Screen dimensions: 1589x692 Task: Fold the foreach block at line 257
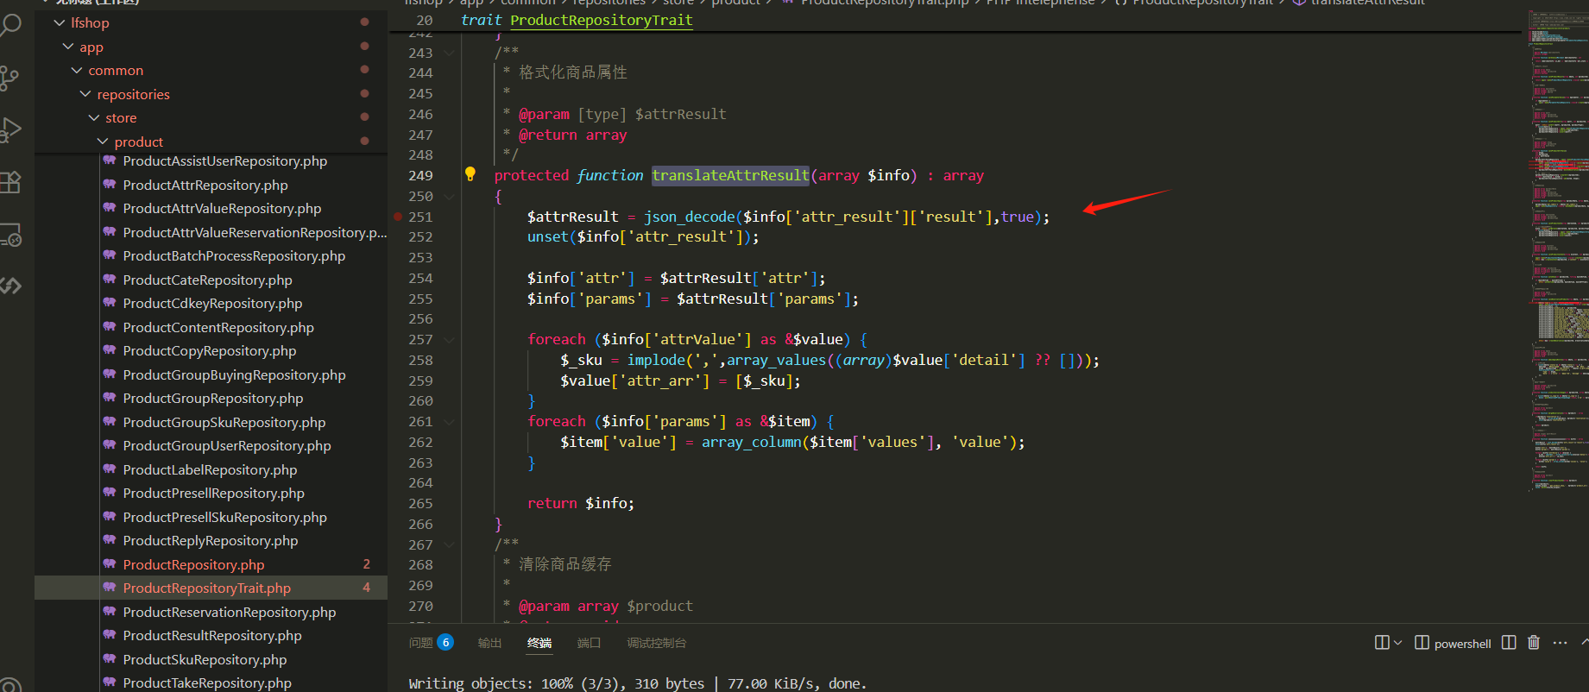pyautogui.click(x=450, y=339)
